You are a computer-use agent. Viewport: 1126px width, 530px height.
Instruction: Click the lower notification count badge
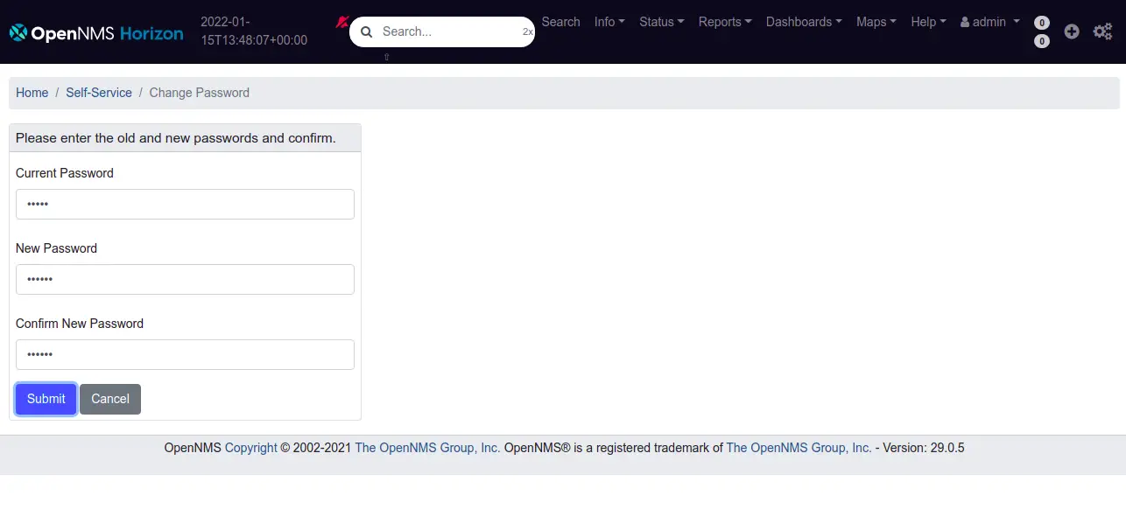tap(1042, 41)
